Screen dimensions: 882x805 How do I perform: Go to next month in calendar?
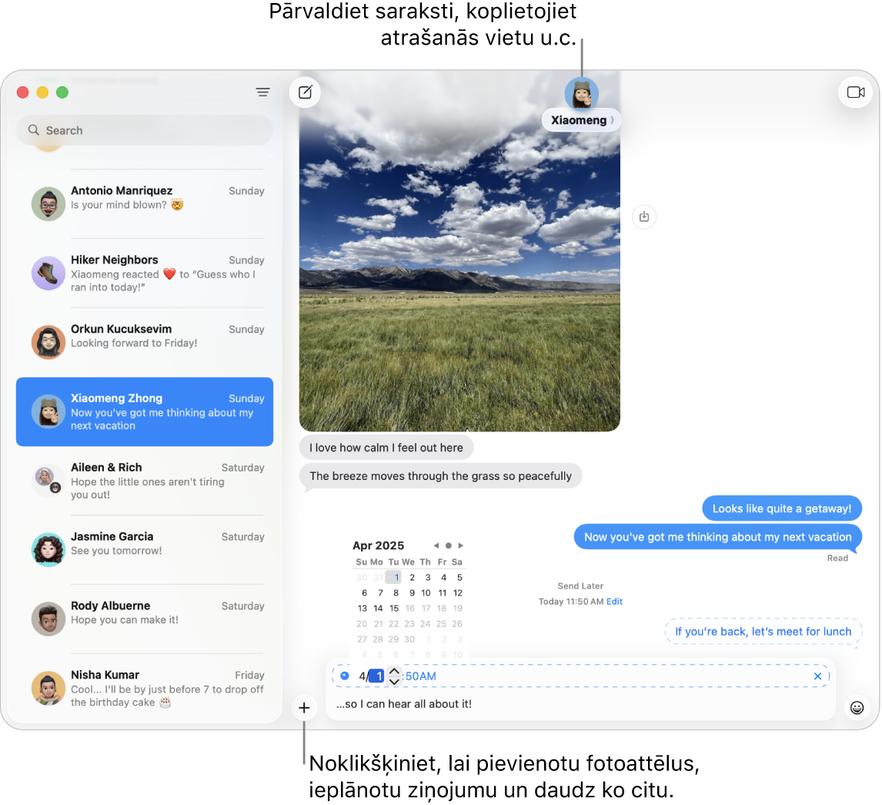pos(461,545)
